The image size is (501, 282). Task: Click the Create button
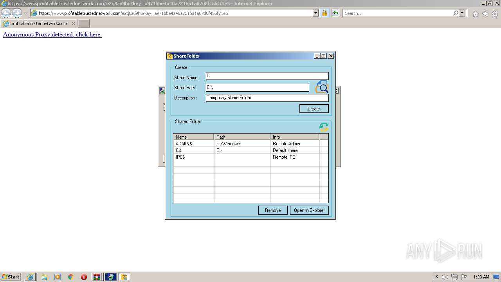point(314,108)
